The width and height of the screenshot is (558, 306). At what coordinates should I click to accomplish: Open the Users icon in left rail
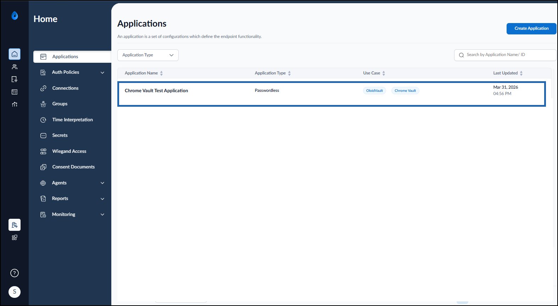[x=15, y=67]
